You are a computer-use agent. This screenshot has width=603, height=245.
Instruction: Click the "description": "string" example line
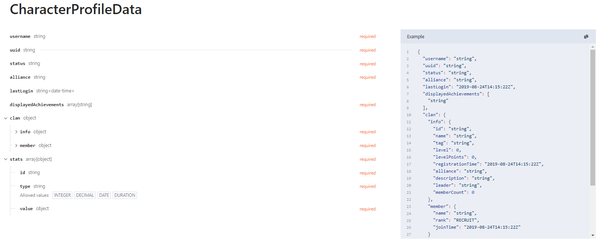[x=464, y=178]
